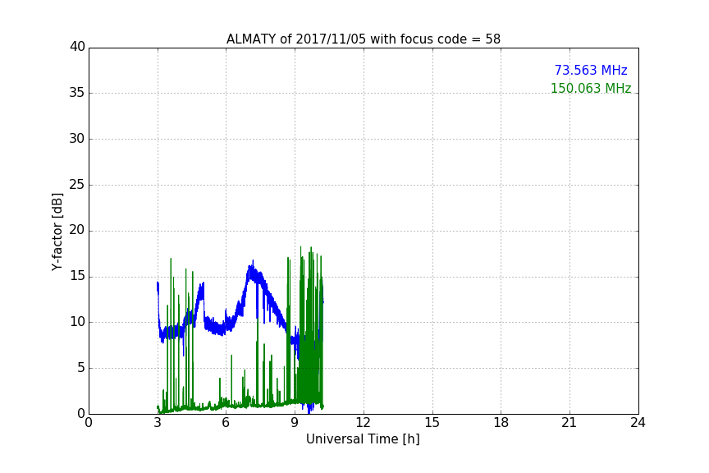
Task: Click the y-axis tick label 10
Action: [77, 322]
